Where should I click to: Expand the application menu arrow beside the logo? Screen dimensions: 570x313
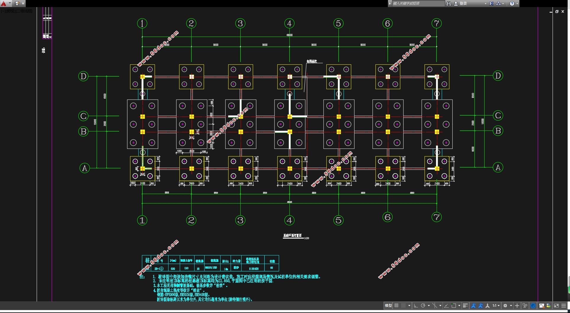coord(10,4)
